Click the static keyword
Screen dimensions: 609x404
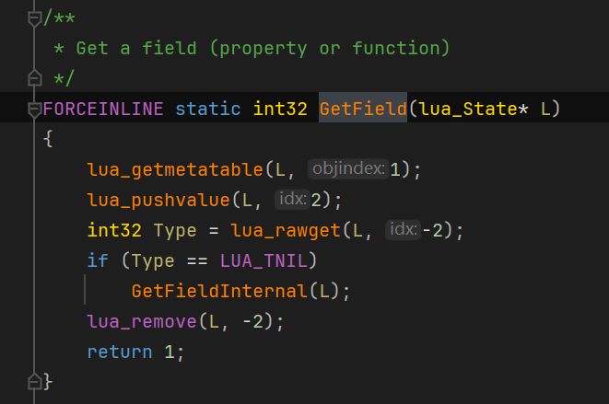pyautogui.click(x=208, y=110)
